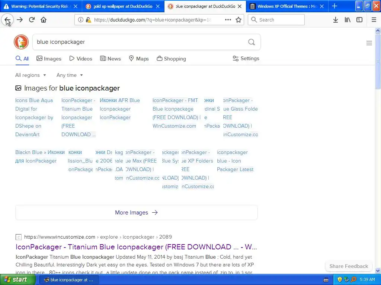Show sidebars toggle icon

point(359,20)
